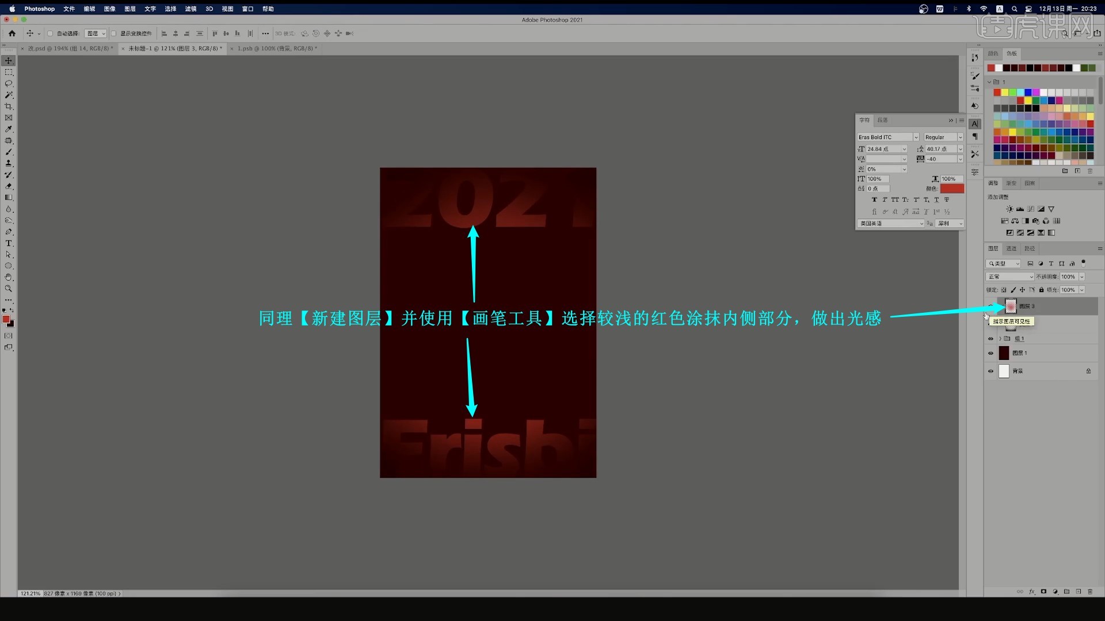
Task: Enable the 显示变换控件 checkbox
Action: point(113,33)
